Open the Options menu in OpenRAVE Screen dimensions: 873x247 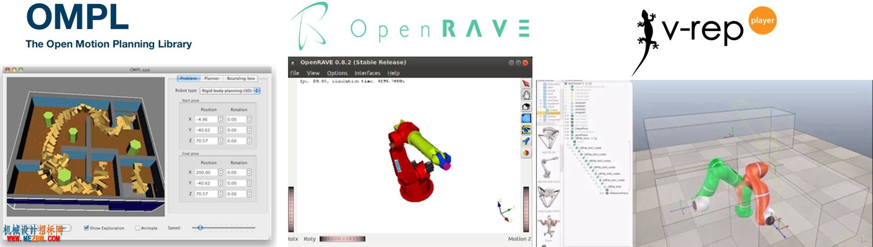337,73
